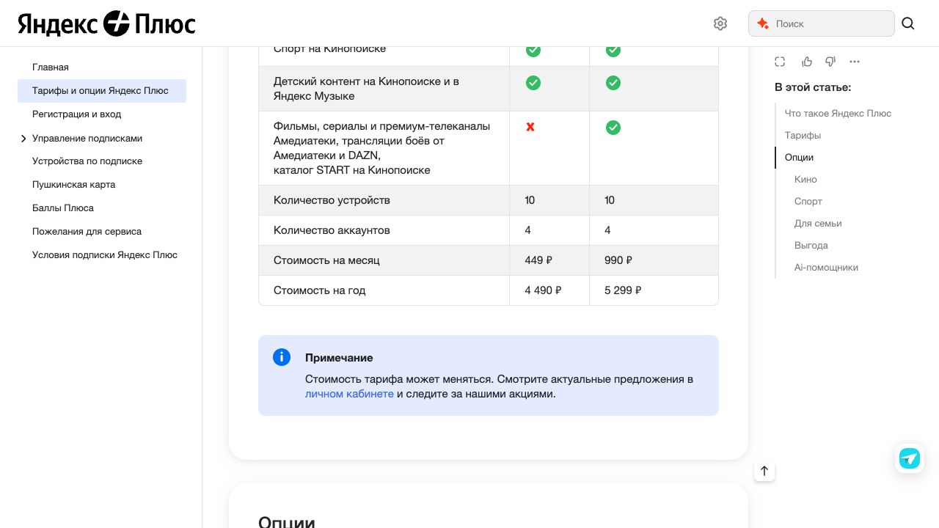Jump to Для семьи subsection
The height and width of the screenshot is (528, 939).
click(x=818, y=224)
